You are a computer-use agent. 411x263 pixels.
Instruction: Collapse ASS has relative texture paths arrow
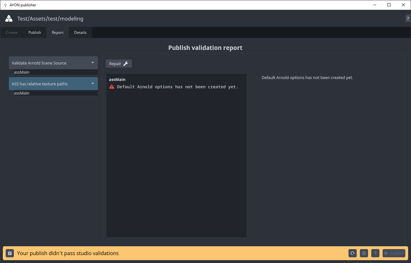coord(92,83)
